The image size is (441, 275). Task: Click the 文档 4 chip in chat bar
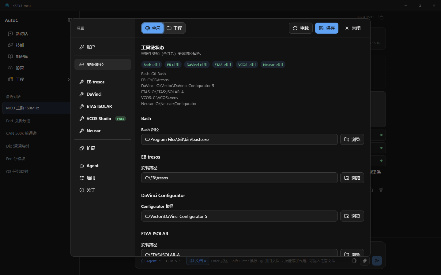pos(198,261)
